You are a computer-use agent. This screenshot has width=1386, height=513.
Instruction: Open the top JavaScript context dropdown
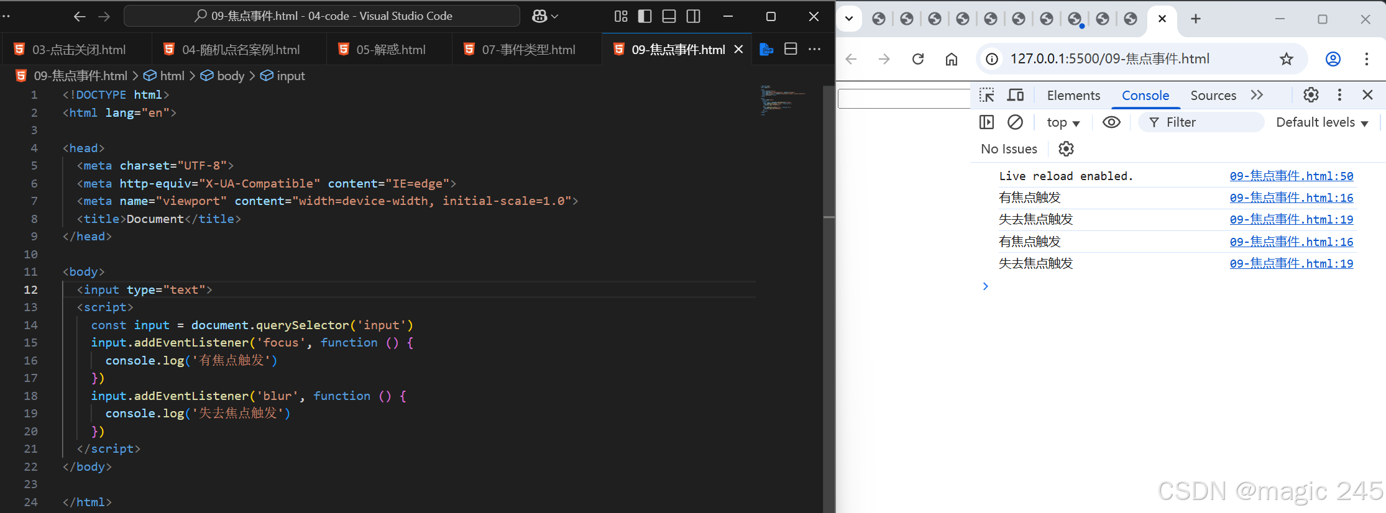point(1063,122)
